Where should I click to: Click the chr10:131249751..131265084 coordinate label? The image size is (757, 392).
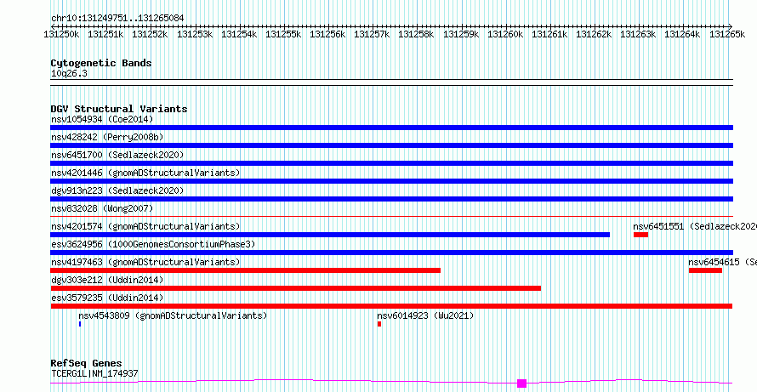coord(117,19)
